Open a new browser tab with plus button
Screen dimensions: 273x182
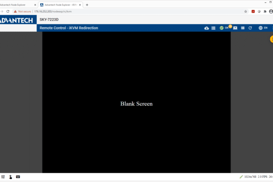pos(87,5)
